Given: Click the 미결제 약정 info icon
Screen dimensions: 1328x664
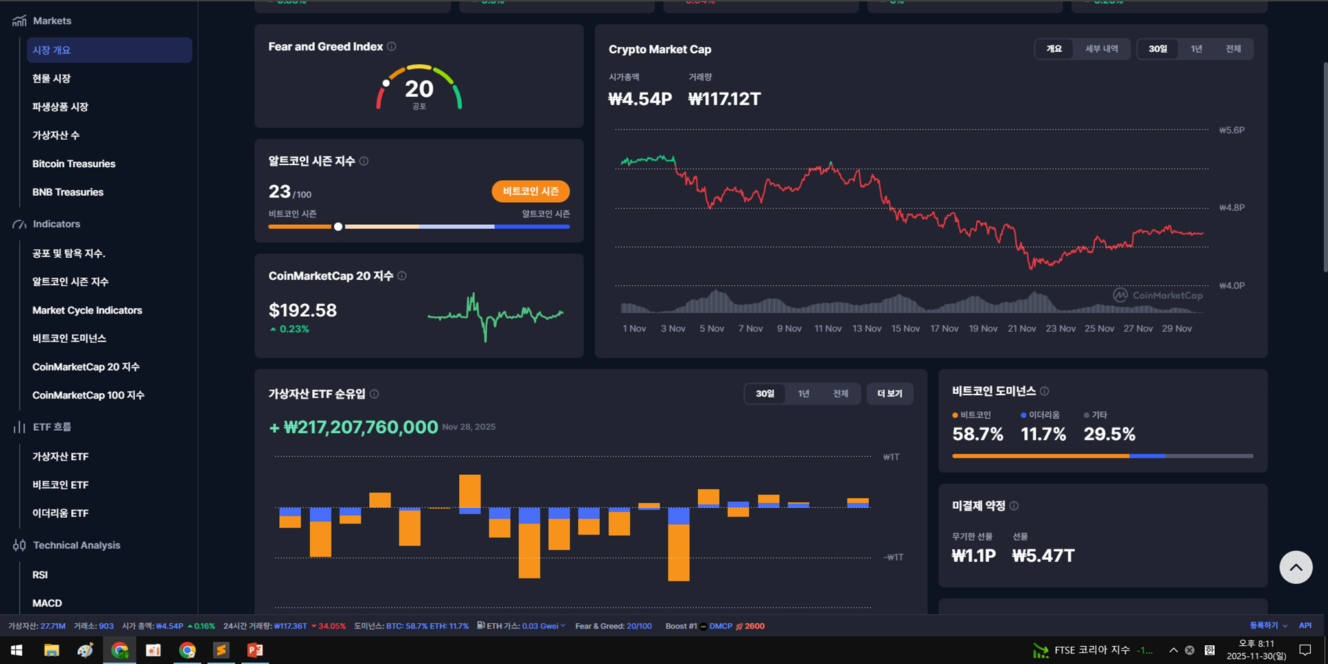Looking at the screenshot, I should 1014,506.
